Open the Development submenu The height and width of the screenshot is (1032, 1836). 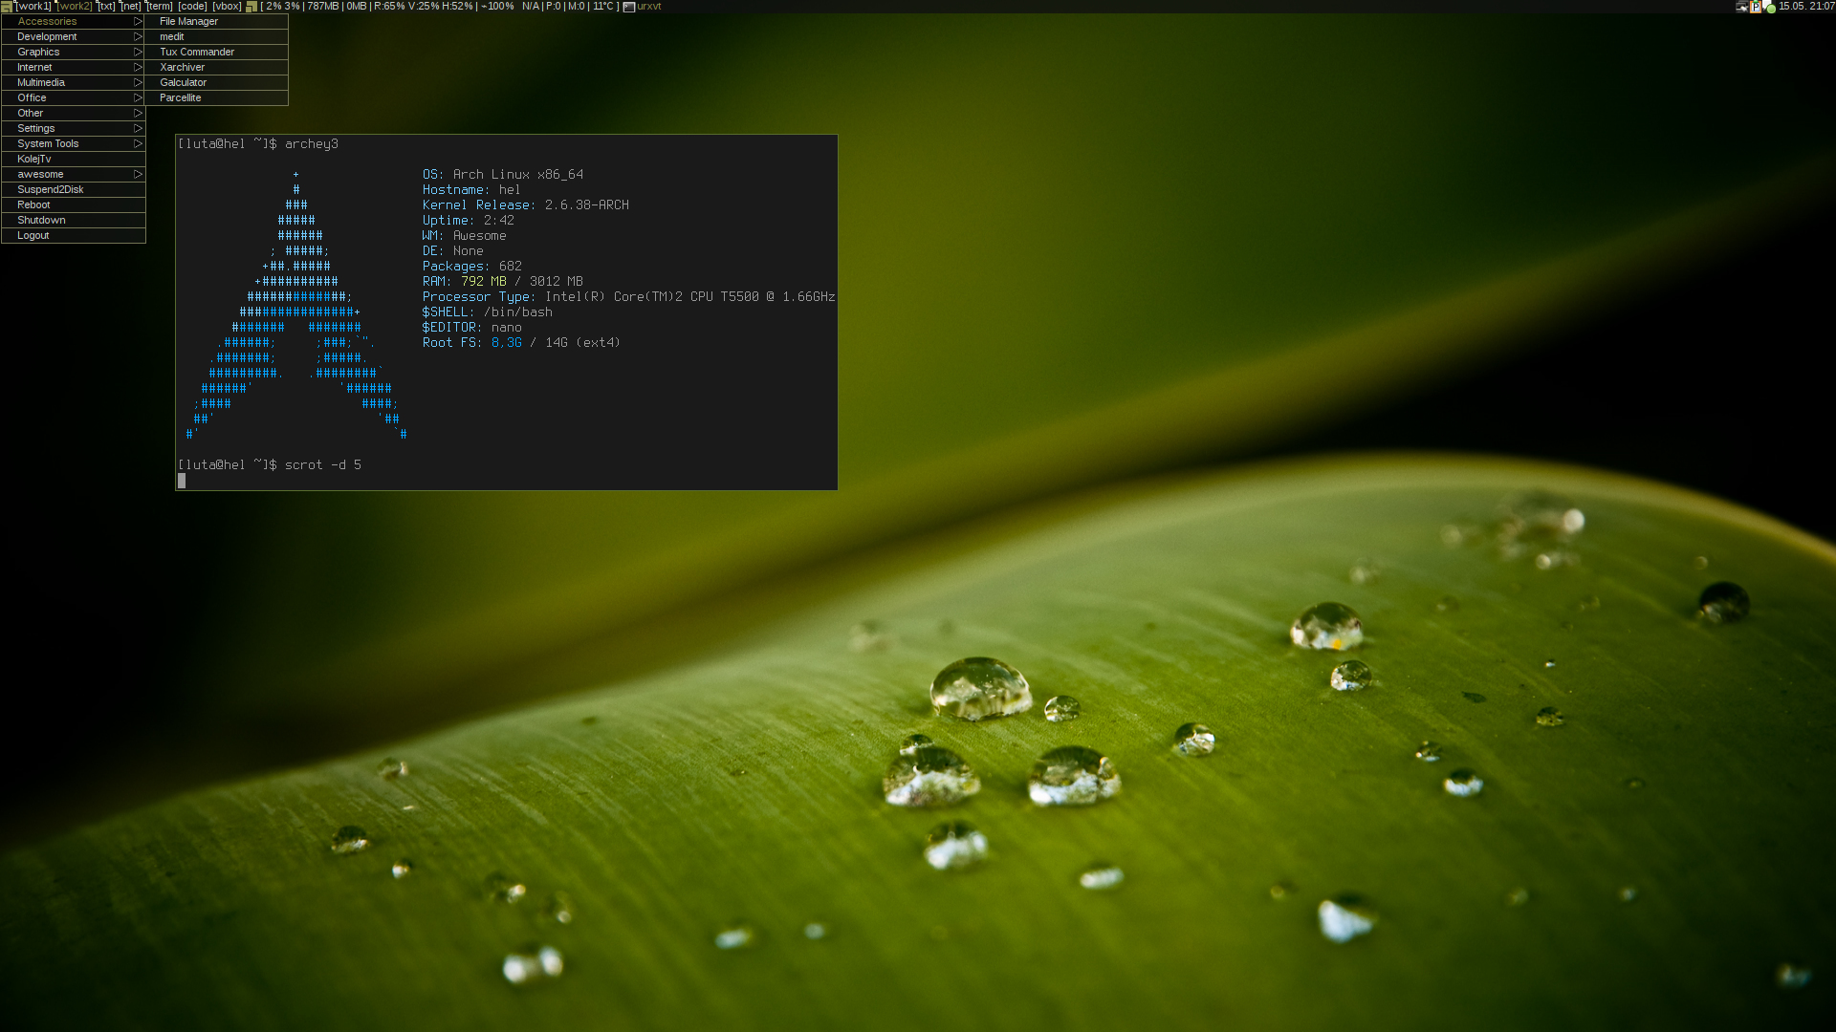pyautogui.click(x=74, y=36)
